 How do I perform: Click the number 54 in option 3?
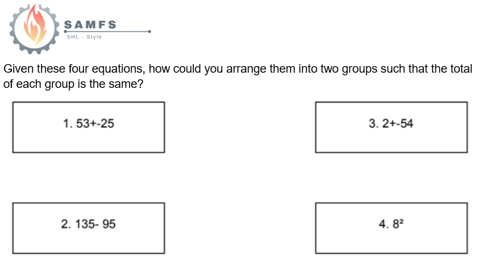406,124
